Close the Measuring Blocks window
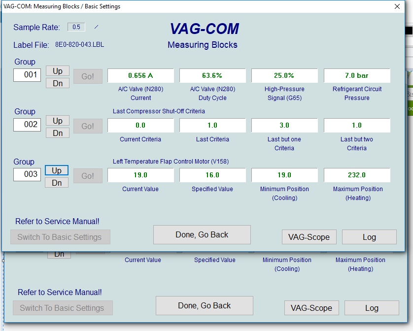 [x=397, y=6]
